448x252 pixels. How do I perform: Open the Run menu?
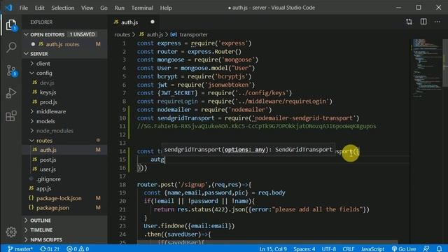120,8
